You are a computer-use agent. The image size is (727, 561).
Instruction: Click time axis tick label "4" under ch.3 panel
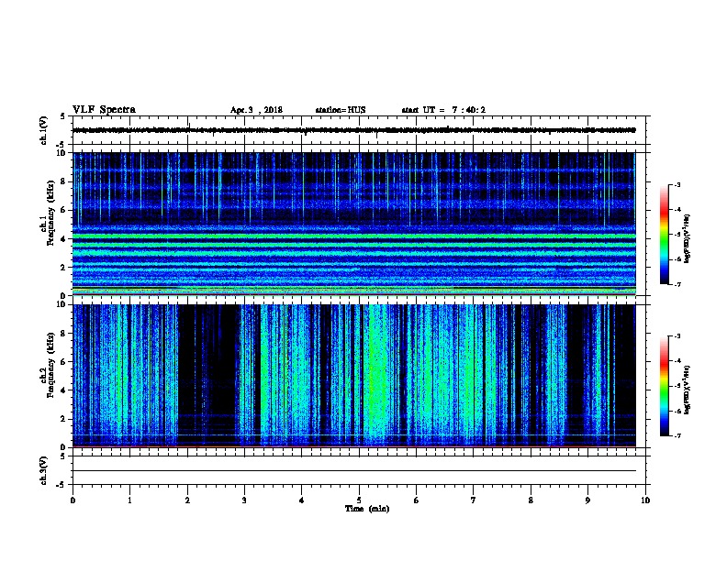pos(302,500)
